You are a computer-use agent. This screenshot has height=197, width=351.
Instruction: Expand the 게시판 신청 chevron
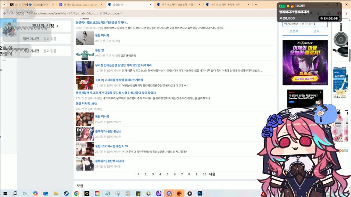click(x=58, y=26)
